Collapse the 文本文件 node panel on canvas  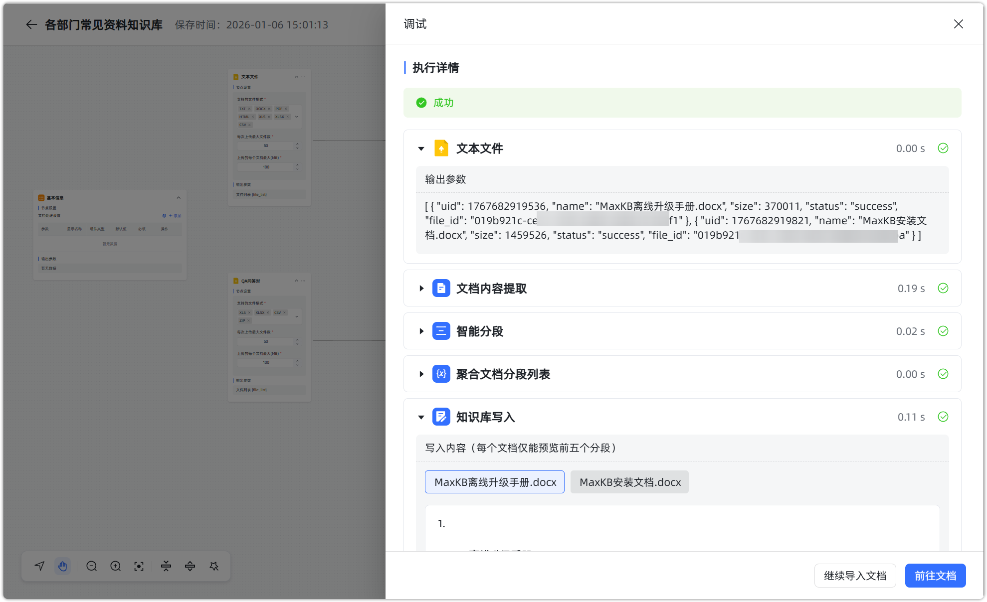click(x=297, y=77)
